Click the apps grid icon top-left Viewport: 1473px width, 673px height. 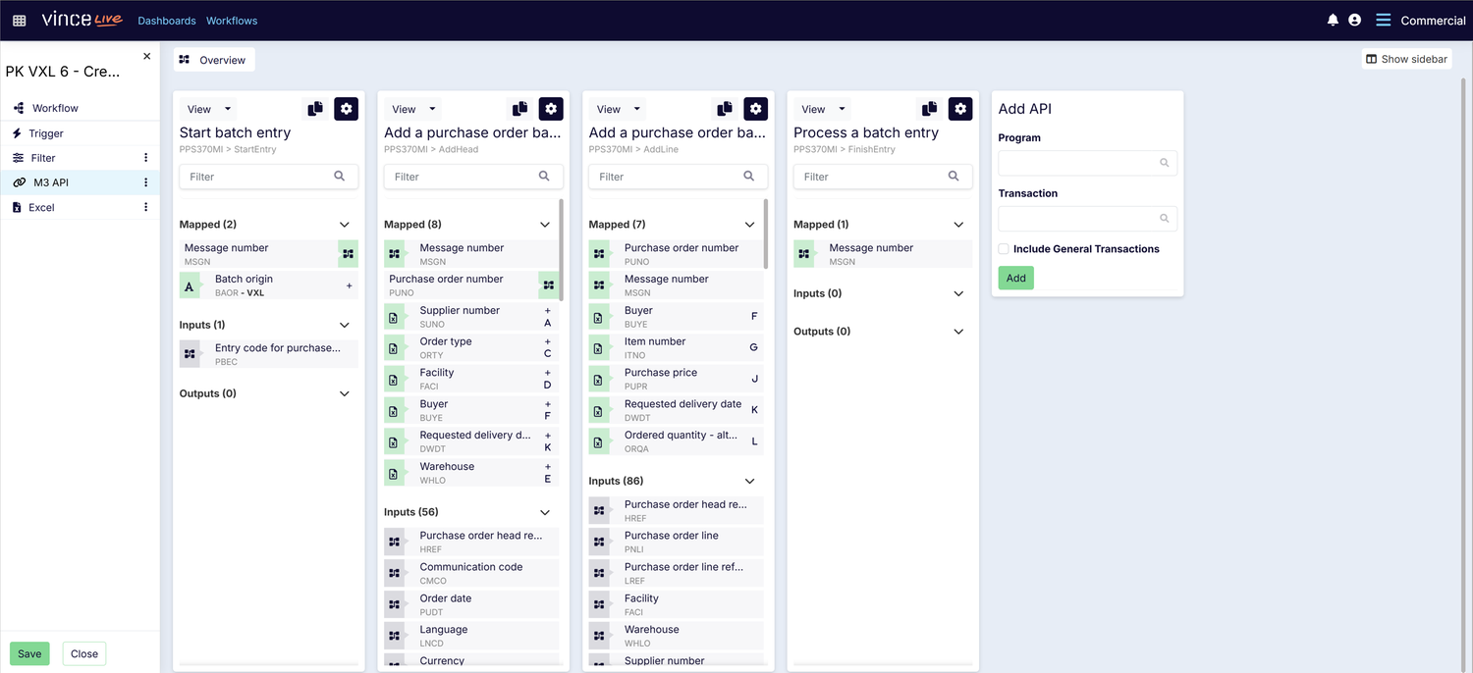pos(19,20)
